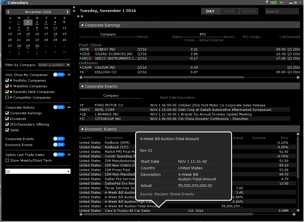This screenshot has height=222, width=304.
Task: Toggle the Economic Events switch in the sidebar
Action: tap(59, 145)
